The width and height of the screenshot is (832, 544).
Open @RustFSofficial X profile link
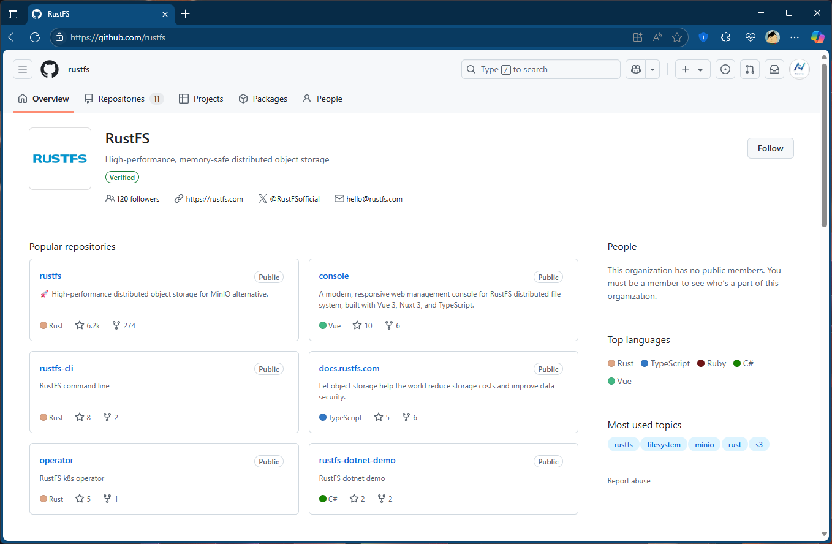point(295,198)
